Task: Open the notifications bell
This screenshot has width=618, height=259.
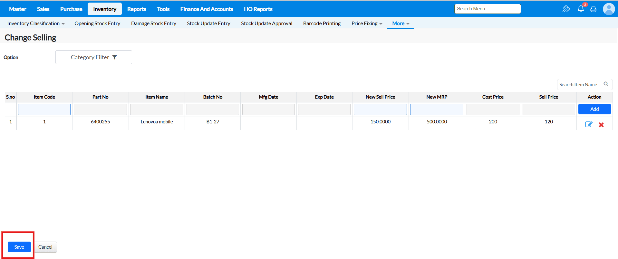Action: tap(581, 9)
